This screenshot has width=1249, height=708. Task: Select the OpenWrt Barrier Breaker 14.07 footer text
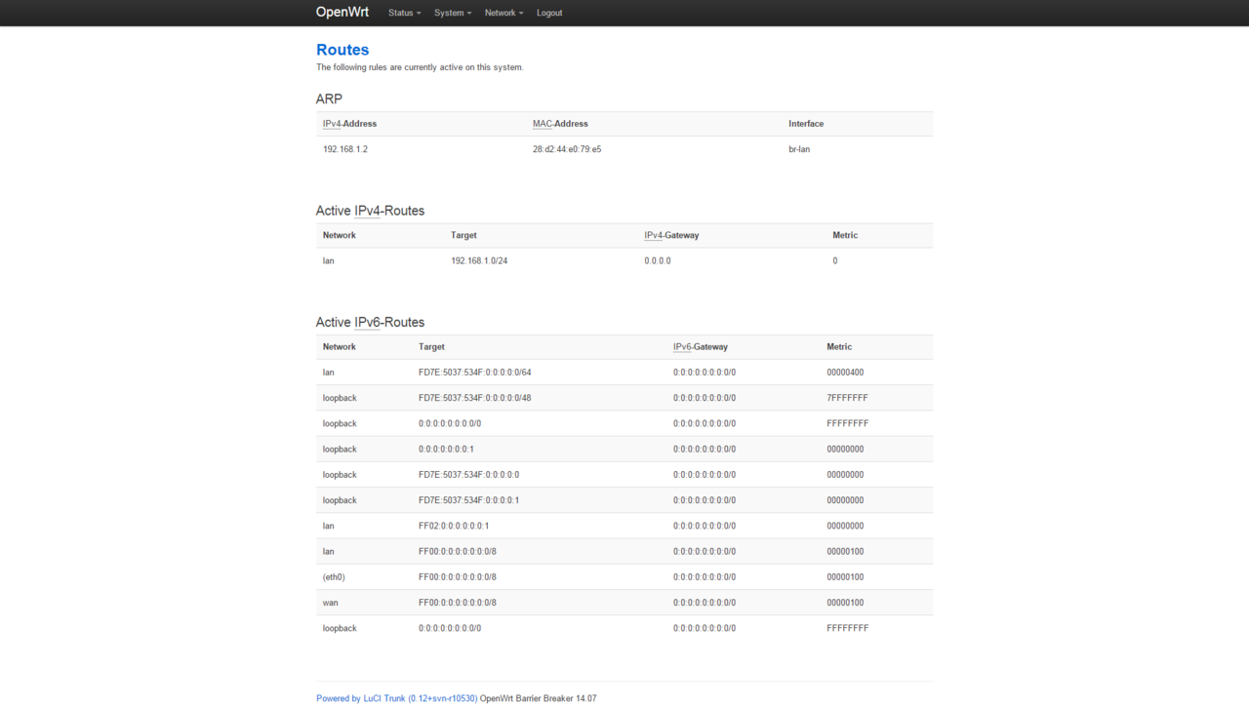pos(539,698)
